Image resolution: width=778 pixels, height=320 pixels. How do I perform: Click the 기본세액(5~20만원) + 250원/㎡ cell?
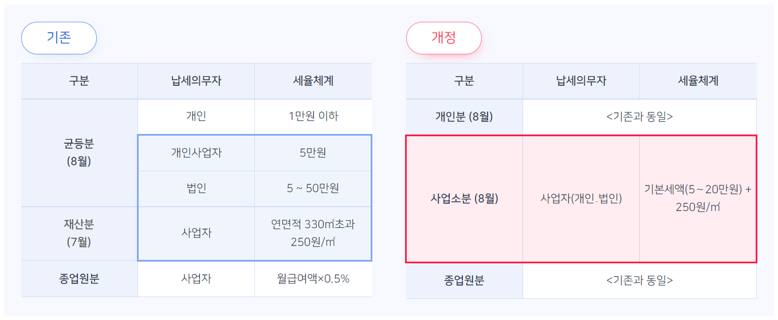(x=697, y=198)
